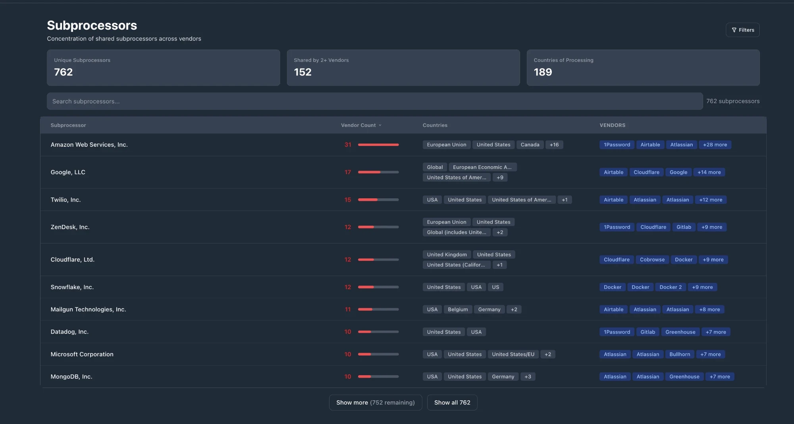
Task: Click the Search subprocessors input field
Action: pyautogui.click(x=374, y=101)
